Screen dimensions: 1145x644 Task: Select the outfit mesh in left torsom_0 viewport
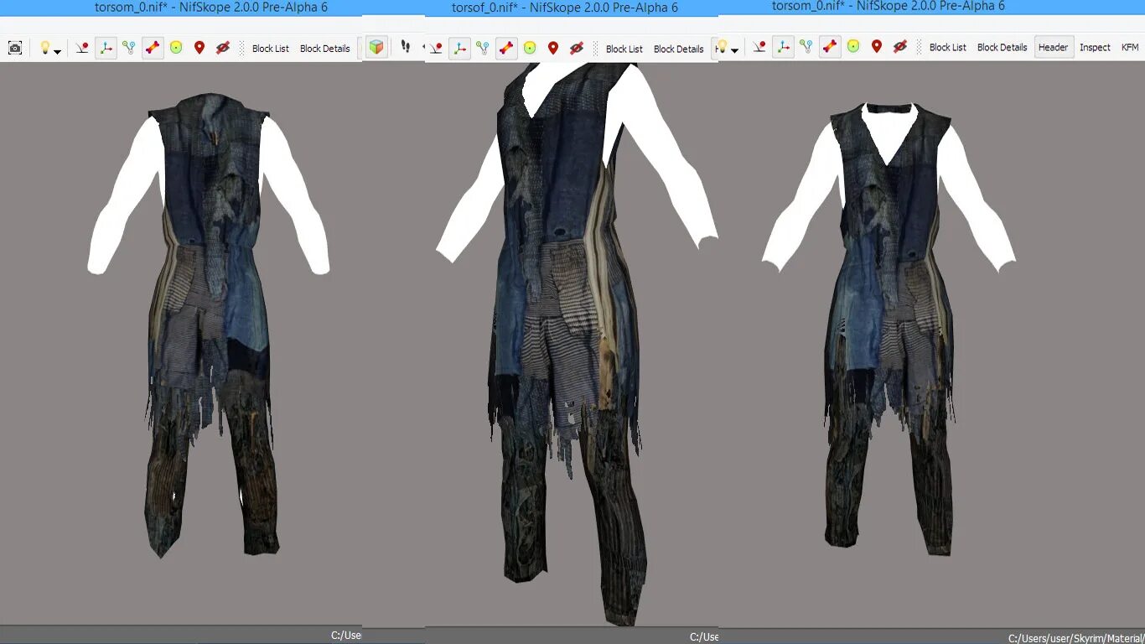(211, 327)
